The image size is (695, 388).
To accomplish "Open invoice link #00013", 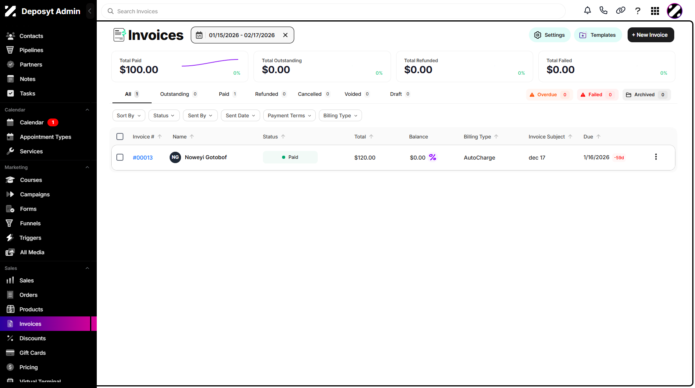I will (143, 158).
